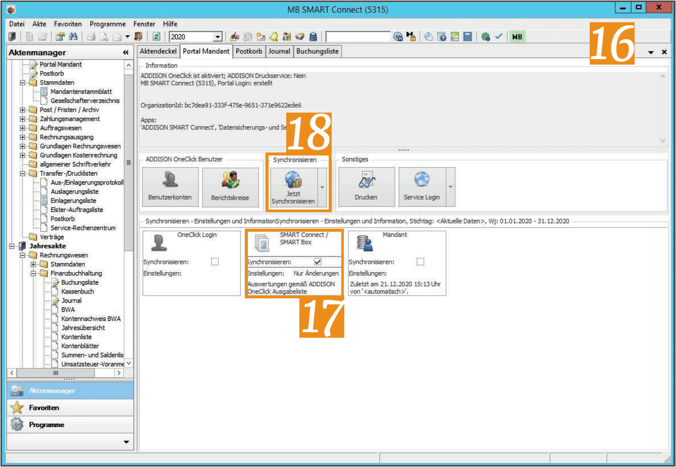This screenshot has height=467, width=676.
Task: Open the Datei menu
Action: pos(17,24)
